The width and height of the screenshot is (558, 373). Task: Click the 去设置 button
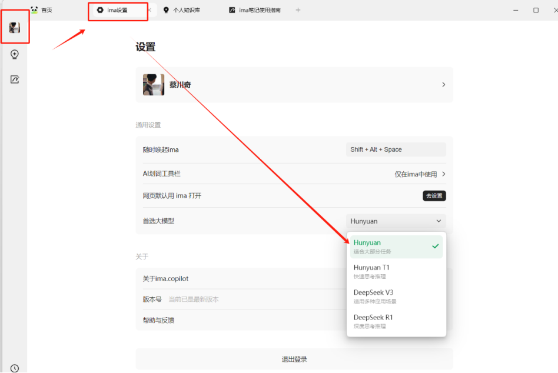(434, 195)
